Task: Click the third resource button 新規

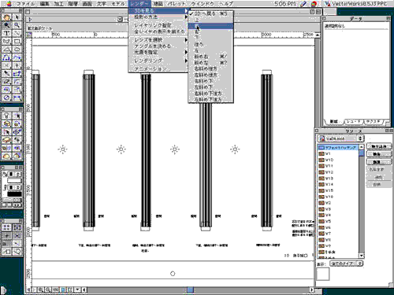Action: tap(378, 162)
